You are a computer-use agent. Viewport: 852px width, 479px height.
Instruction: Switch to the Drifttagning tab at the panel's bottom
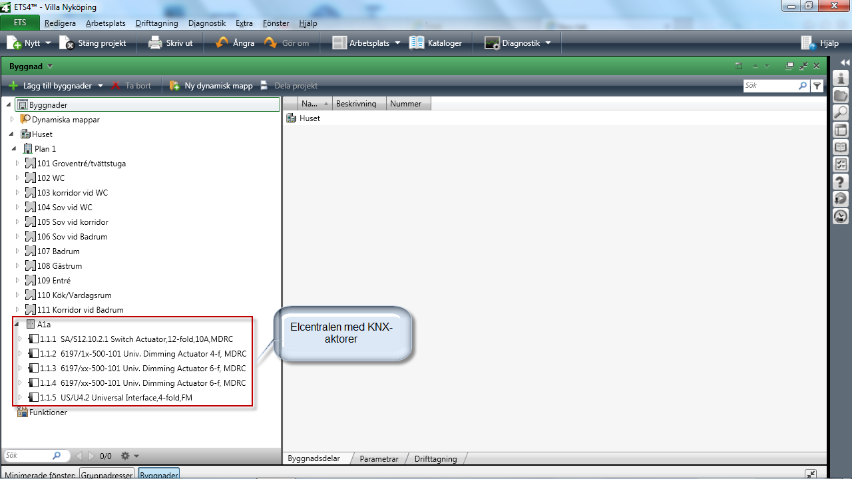pos(435,458)
